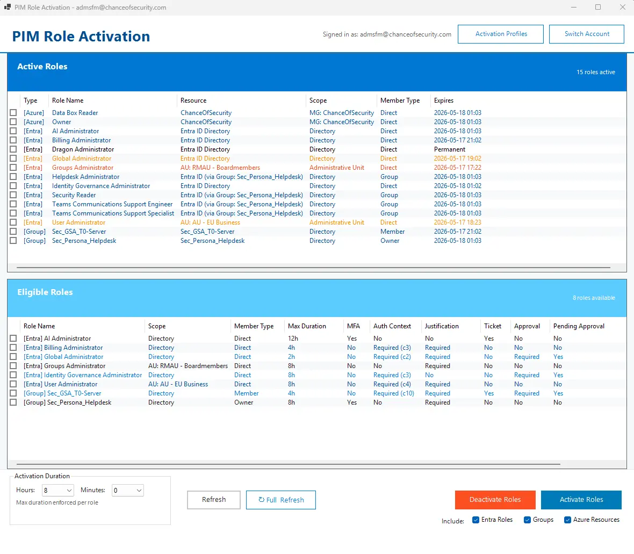This screenshot has width=634, height=554.
Task: Click the Deactivate Roles button
Action: 495,500
